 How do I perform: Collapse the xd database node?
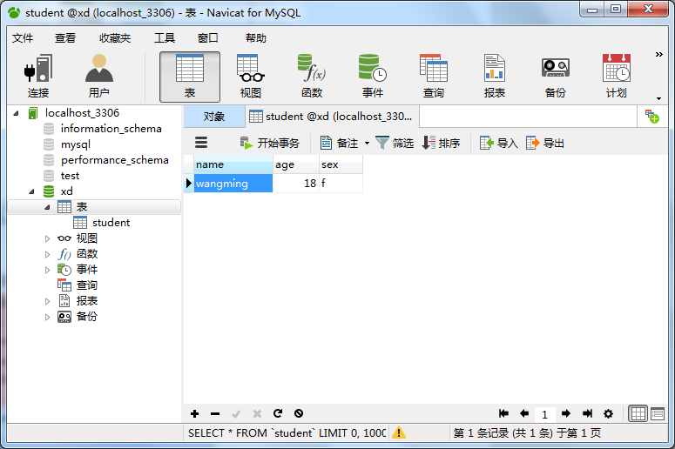click(x=31, y=191)
